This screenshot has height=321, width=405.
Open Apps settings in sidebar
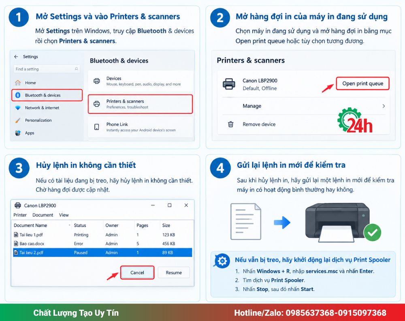[x=30, y=133]
